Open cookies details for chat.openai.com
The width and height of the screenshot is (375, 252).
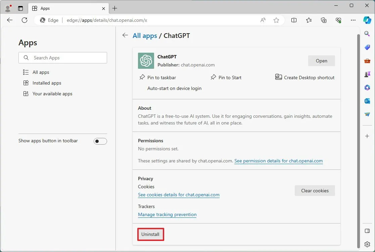click(179, 195)
